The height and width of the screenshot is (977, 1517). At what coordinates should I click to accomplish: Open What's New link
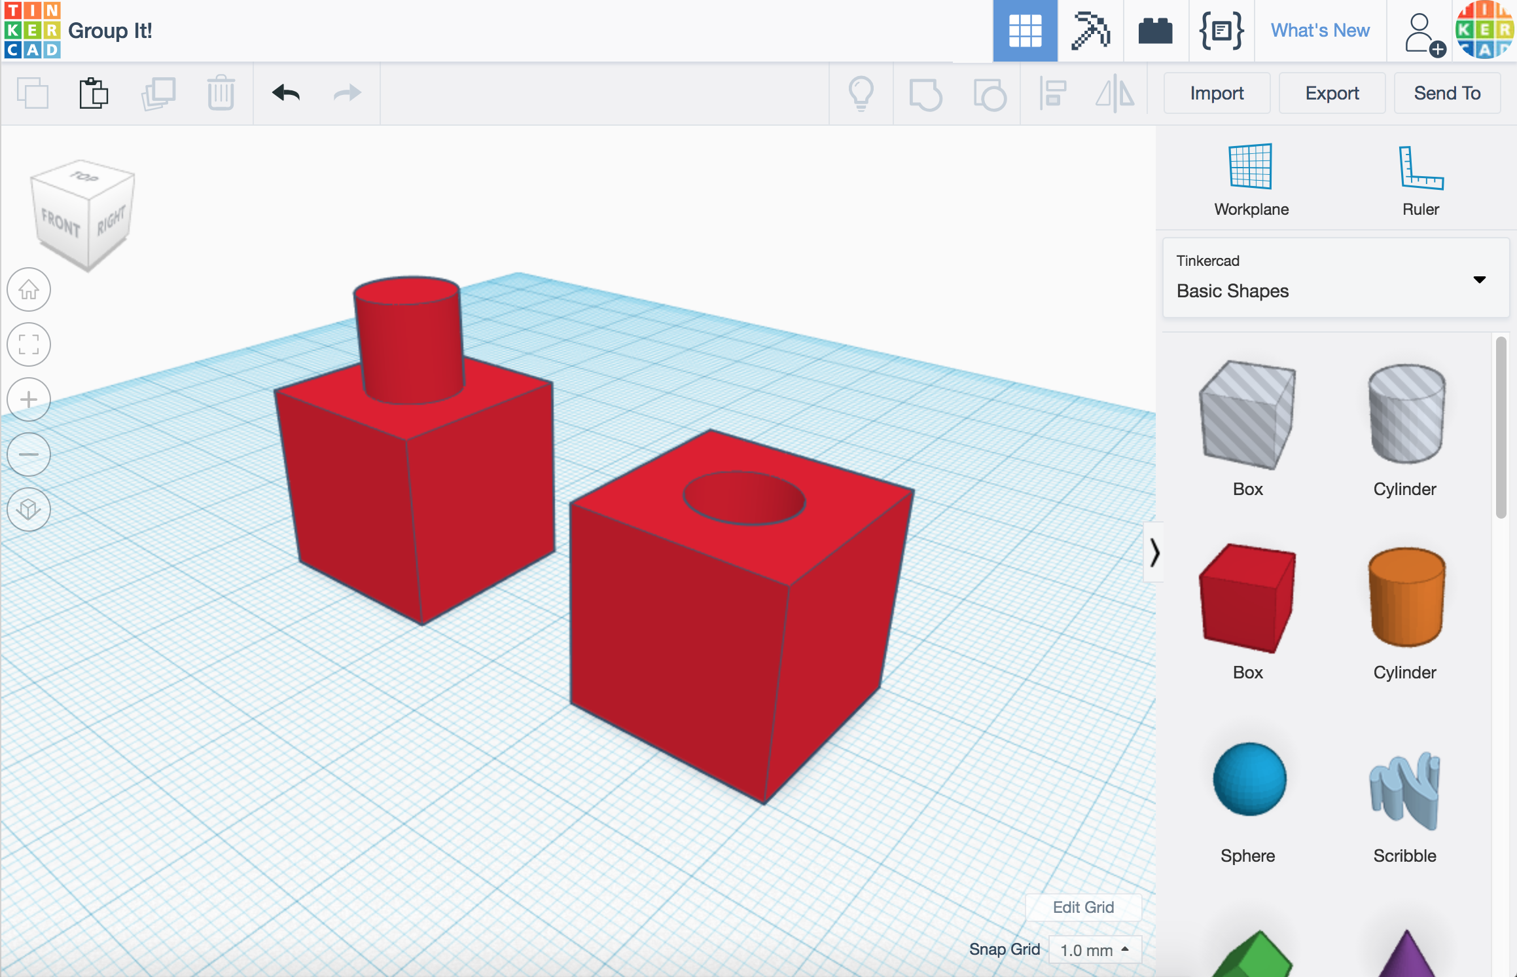pos(1320,31)
